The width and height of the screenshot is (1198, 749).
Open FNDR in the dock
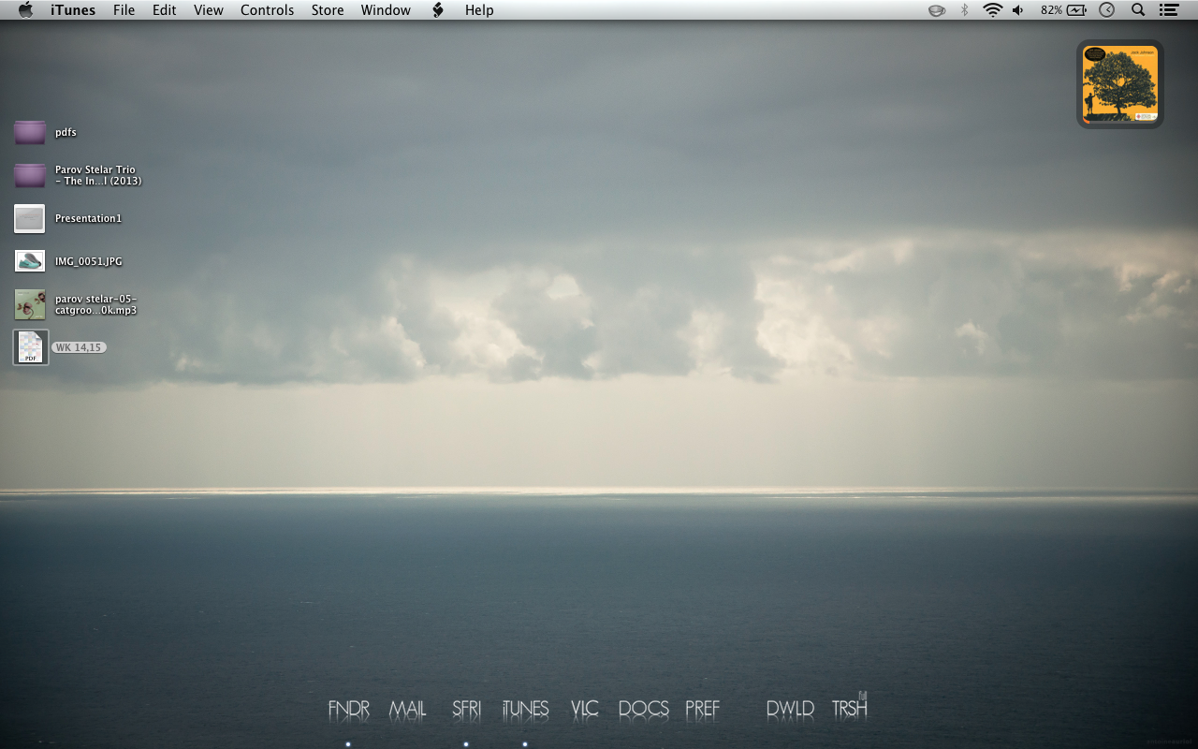pos(348,709)
